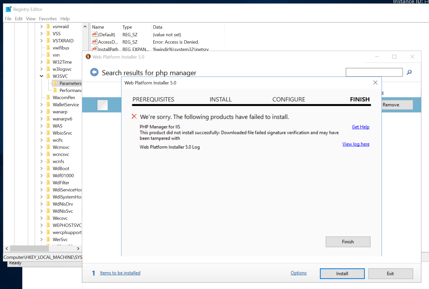Click the CONFIGURE step heading

tap(289, 99)
